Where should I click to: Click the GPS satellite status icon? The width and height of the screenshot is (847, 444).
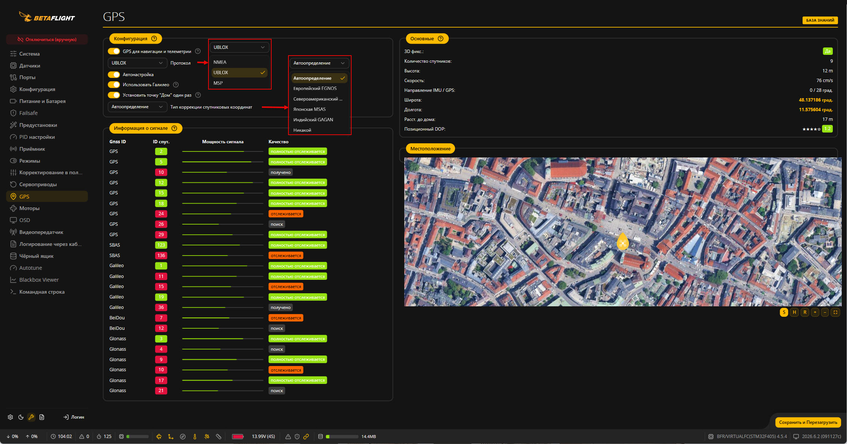tap(207, 437)
